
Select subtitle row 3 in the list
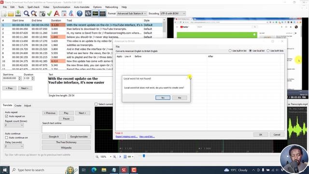tap(82, 33)
